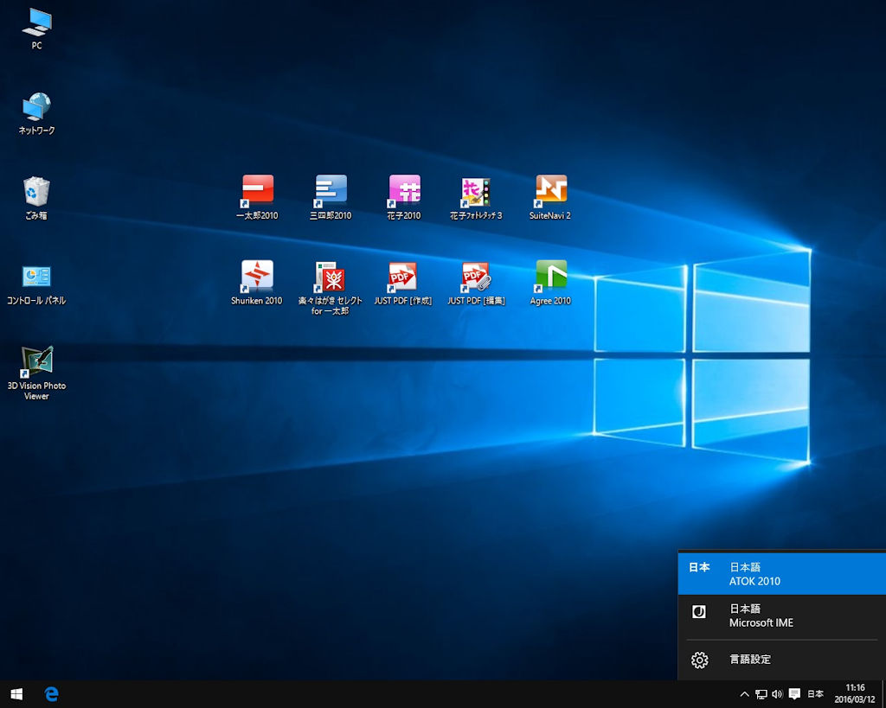Open the volume speaker tray icon
The height and width of the screenshot is (708, 886).
(x=778, y=694)
